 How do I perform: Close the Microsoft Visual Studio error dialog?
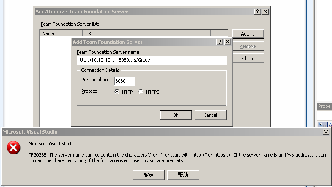[x=326, y=132]
